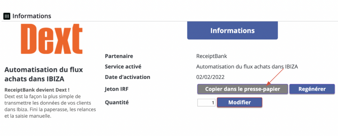The width and height of the screenshot is (338, 136).
Task: Click the Informations panel icon at top-left
Action: (x=7, y=16)
